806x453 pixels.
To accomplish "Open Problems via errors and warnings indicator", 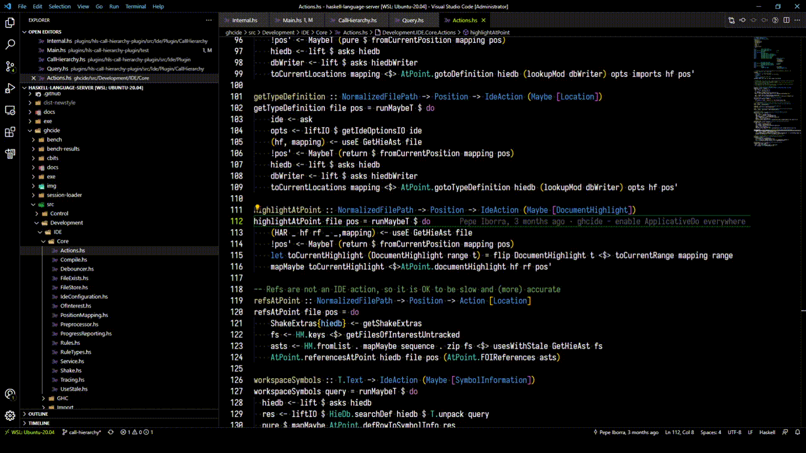I will 137,432.
